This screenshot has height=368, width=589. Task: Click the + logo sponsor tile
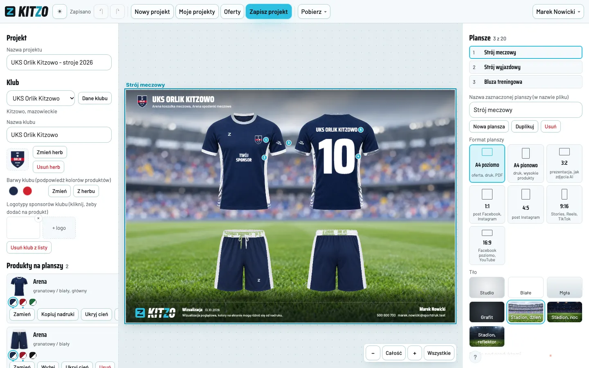[59, 228]
